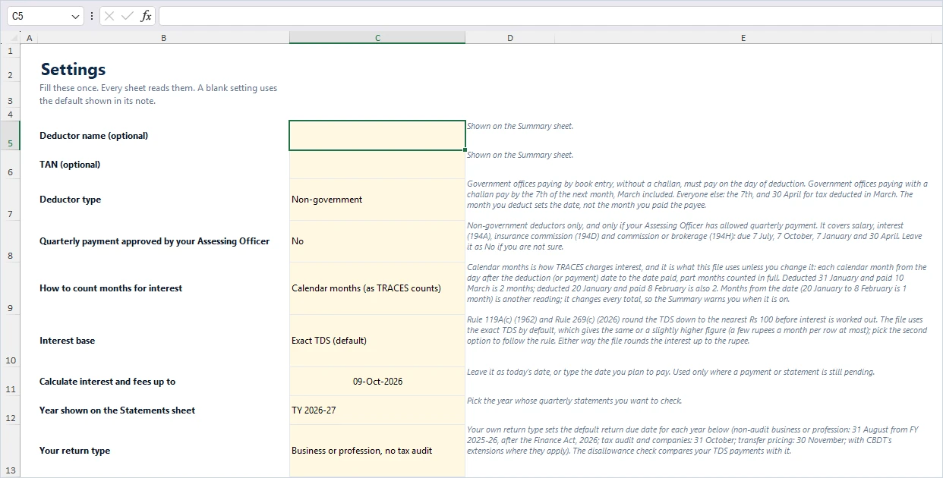Select row 11 header
Image resolution: width=943 pixels, height=478 pixels.
click(x=11, y=382)
